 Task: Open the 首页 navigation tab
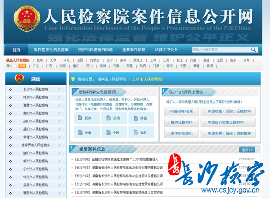click(x=17, y=50)
